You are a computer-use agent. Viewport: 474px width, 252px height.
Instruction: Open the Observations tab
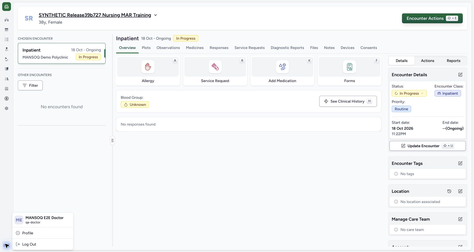coord(168,48)
